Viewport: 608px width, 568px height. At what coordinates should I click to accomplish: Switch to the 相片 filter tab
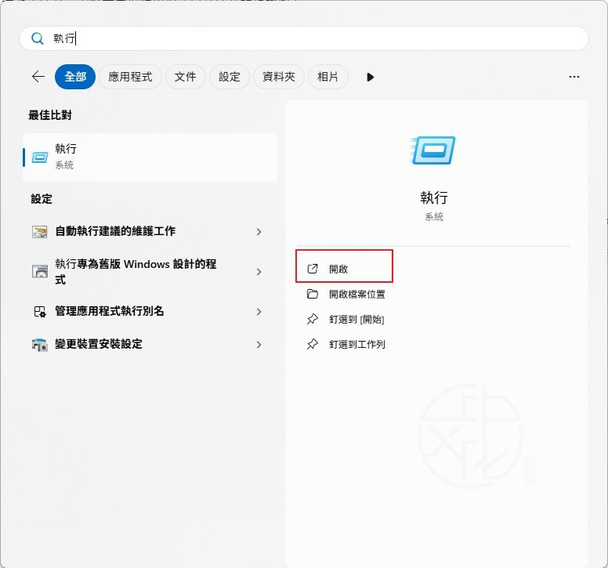coord(328,77)
